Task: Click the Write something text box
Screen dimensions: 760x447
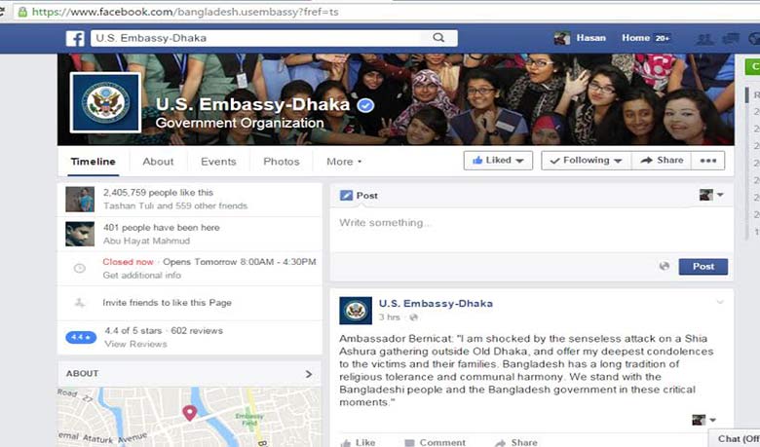Action: (x=532, y=230)
